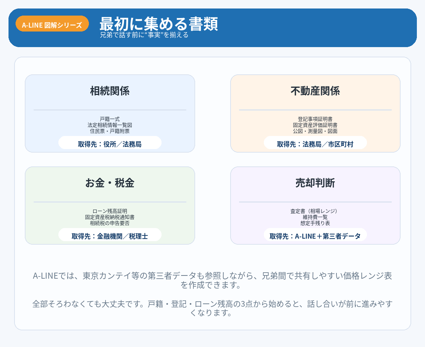Click the 登記事項証明書 list item
Viewport: 425px width, 347px height.
pyautogui.click(x=315, y=119)
